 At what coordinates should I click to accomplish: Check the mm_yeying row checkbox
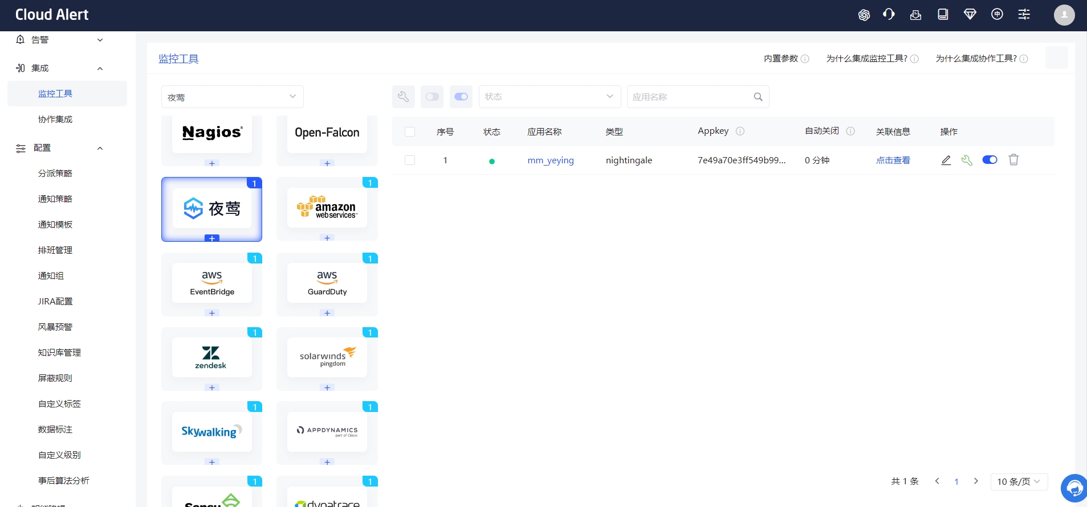pos(410,160)
